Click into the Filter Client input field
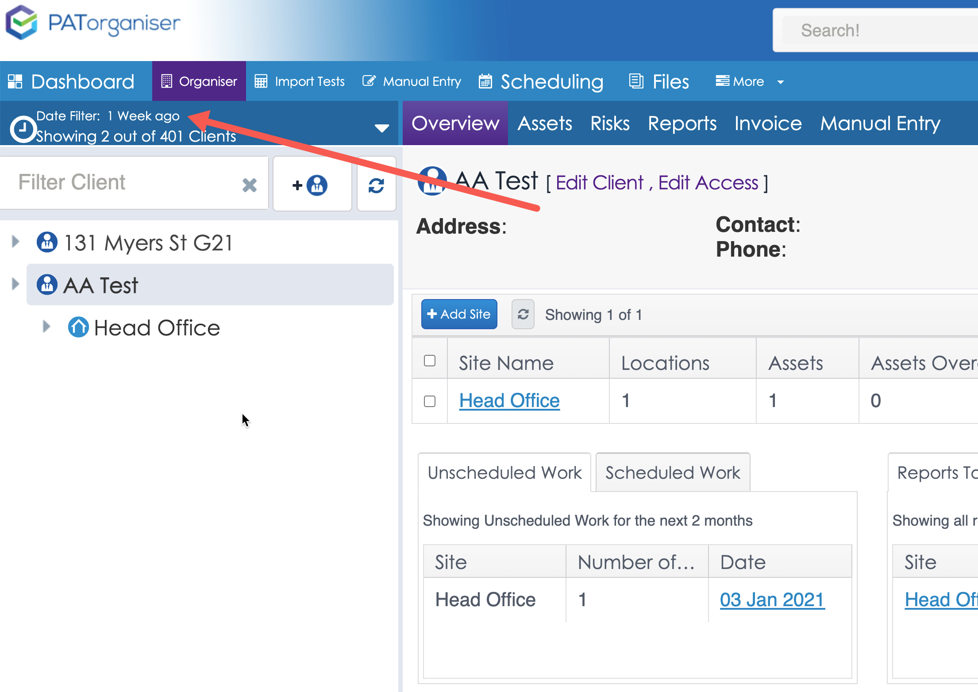Viewport: 978px width, 692px height. [x=124, y=183]
